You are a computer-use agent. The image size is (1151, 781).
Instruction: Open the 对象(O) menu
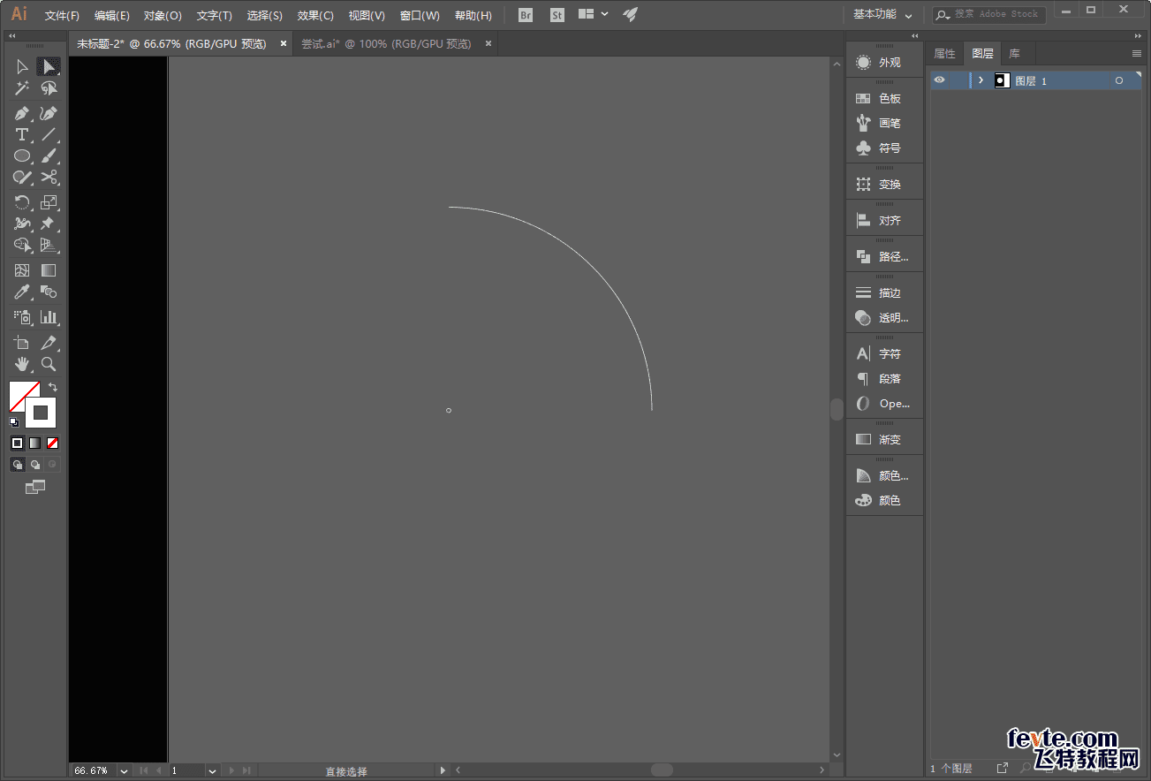(163, 16)
